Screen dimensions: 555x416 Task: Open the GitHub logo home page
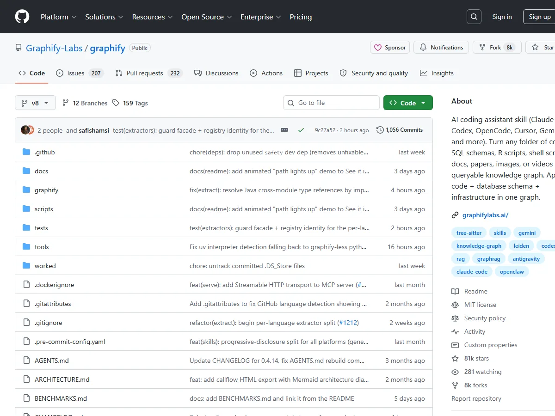[x=22, y=17]
